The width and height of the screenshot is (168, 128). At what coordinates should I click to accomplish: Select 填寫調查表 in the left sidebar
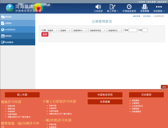18,42
